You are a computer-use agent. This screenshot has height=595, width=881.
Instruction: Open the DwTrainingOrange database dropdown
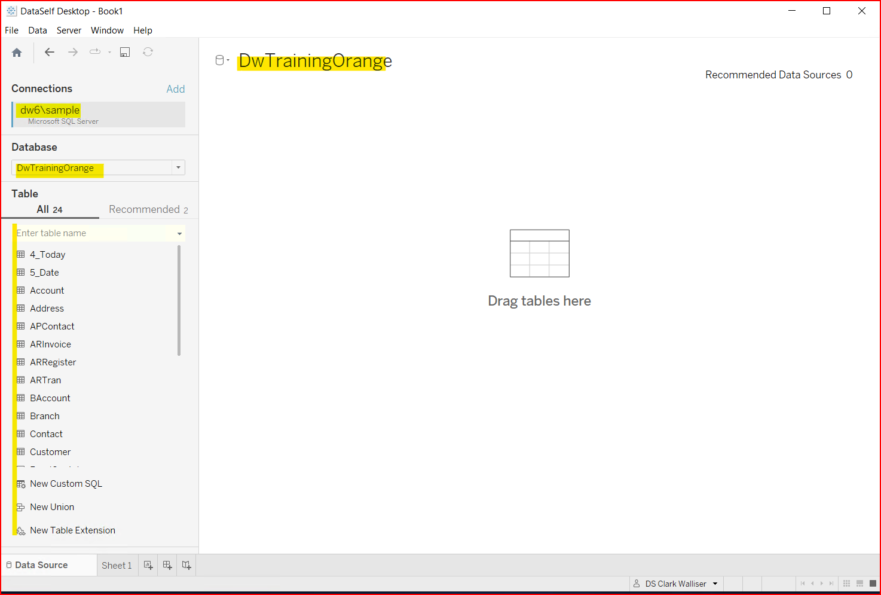pyautogui.click(x=178, y=168)
